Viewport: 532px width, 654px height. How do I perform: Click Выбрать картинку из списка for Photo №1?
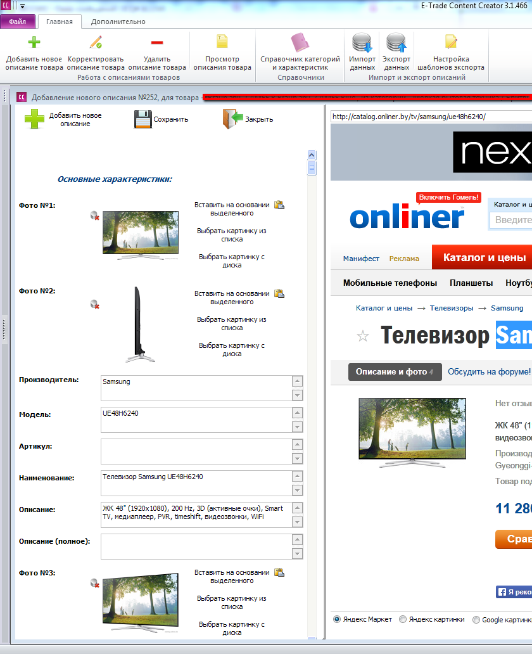click(231, 235)
